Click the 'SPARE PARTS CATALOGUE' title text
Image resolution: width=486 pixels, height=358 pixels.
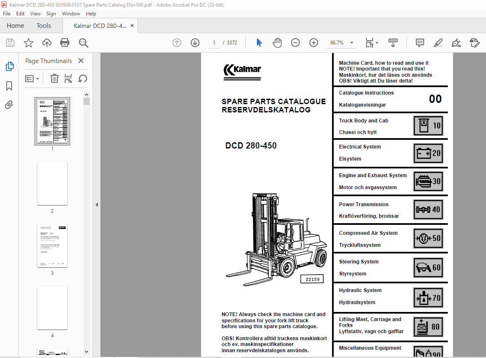click(x=274, y=102)
